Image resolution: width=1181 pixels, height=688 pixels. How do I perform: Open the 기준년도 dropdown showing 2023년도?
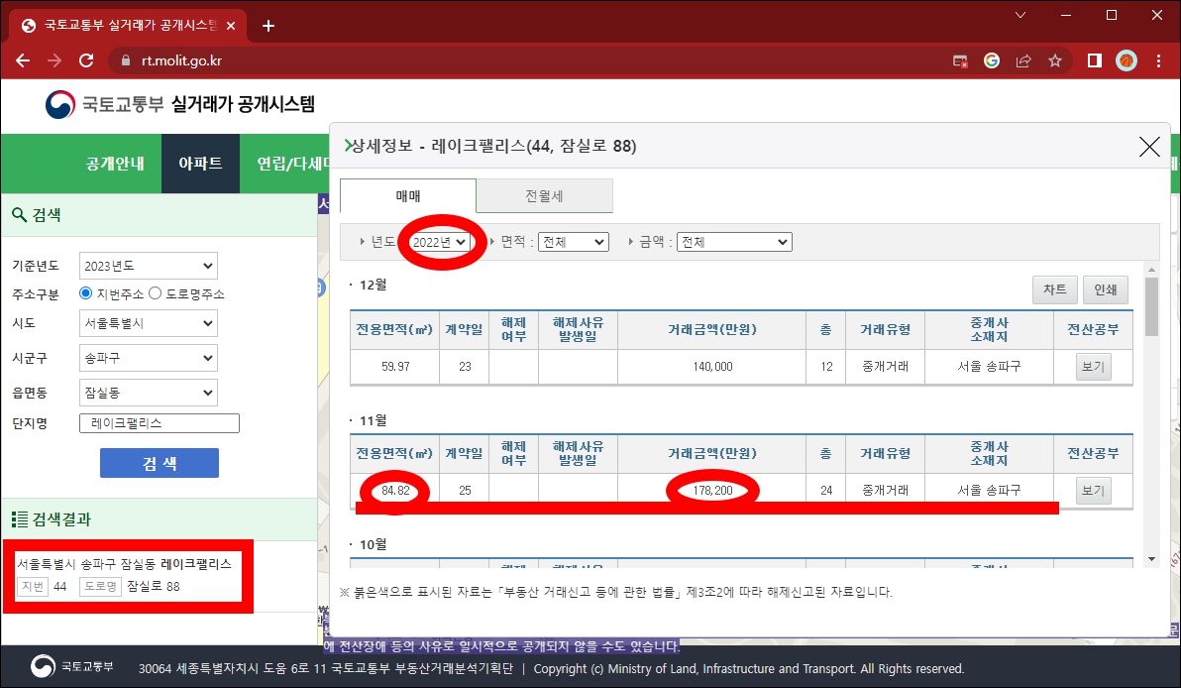pyautogui.click(x=148, y=265)
